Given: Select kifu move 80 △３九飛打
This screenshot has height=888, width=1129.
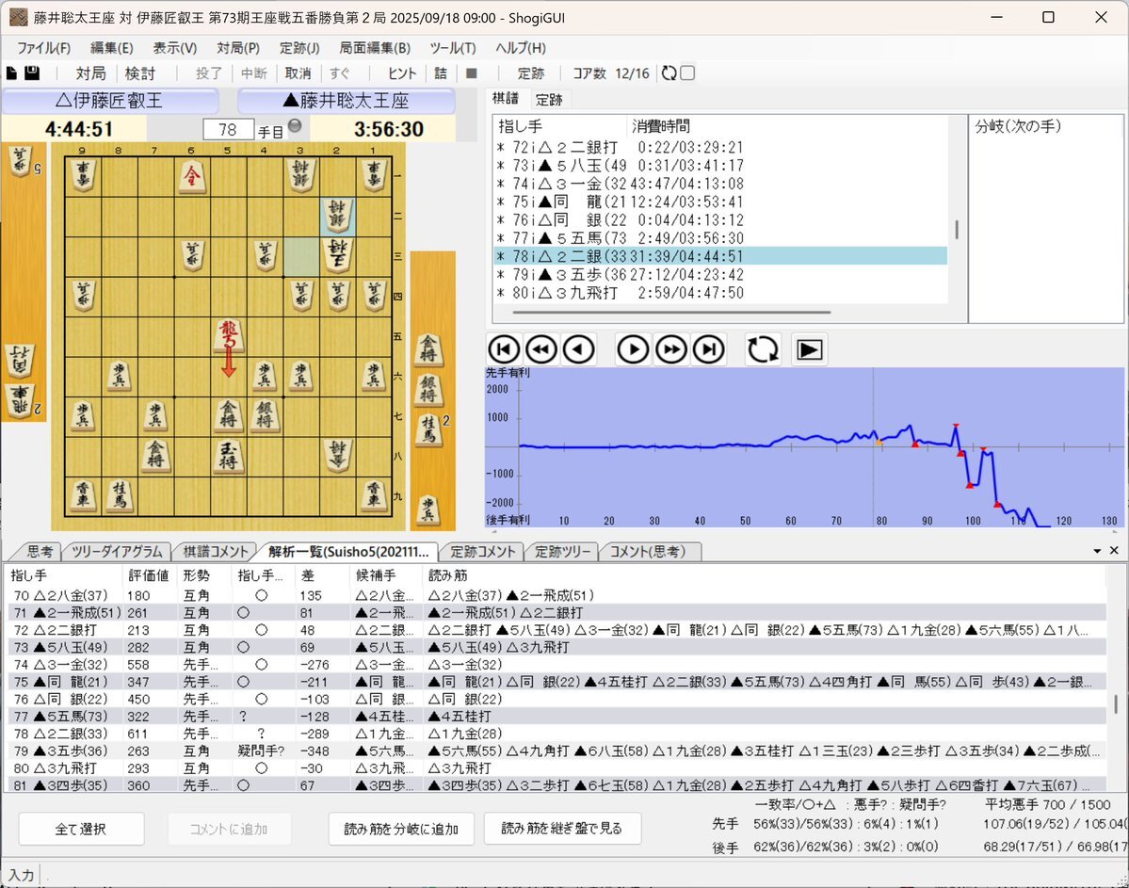Looking at the screenshot, I should 720,293.
